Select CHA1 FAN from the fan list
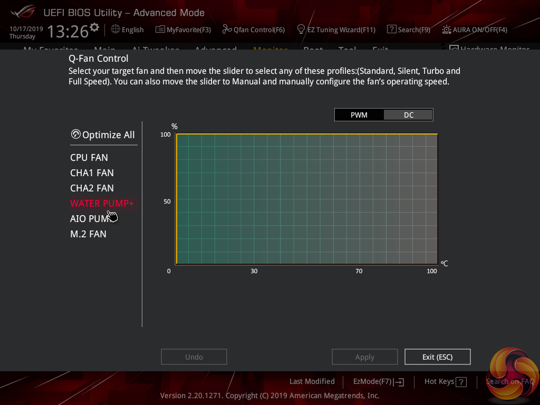The width and height of the screenshot is (540, 405). [x=92, y=173]
